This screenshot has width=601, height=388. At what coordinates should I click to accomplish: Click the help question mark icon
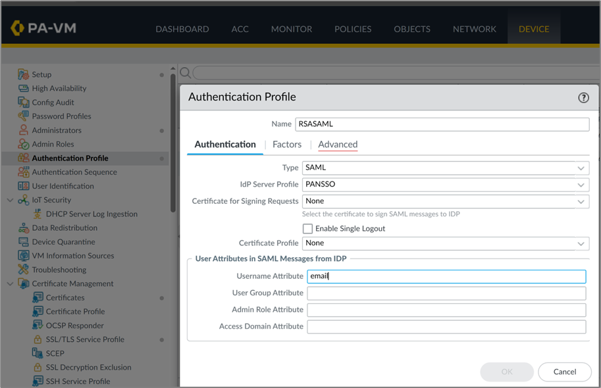(x=583, y=97)
